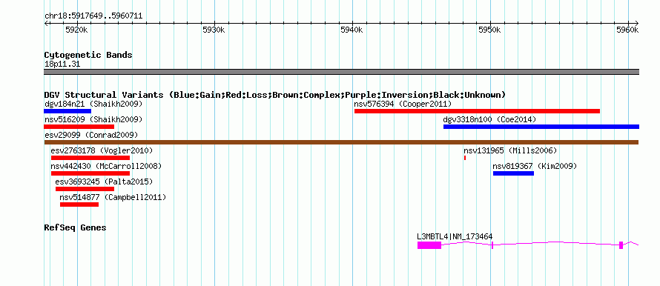Screen dimensions: 660x286
Task: Click the 5940k ruler position
Action: click(x=352, y=30)
